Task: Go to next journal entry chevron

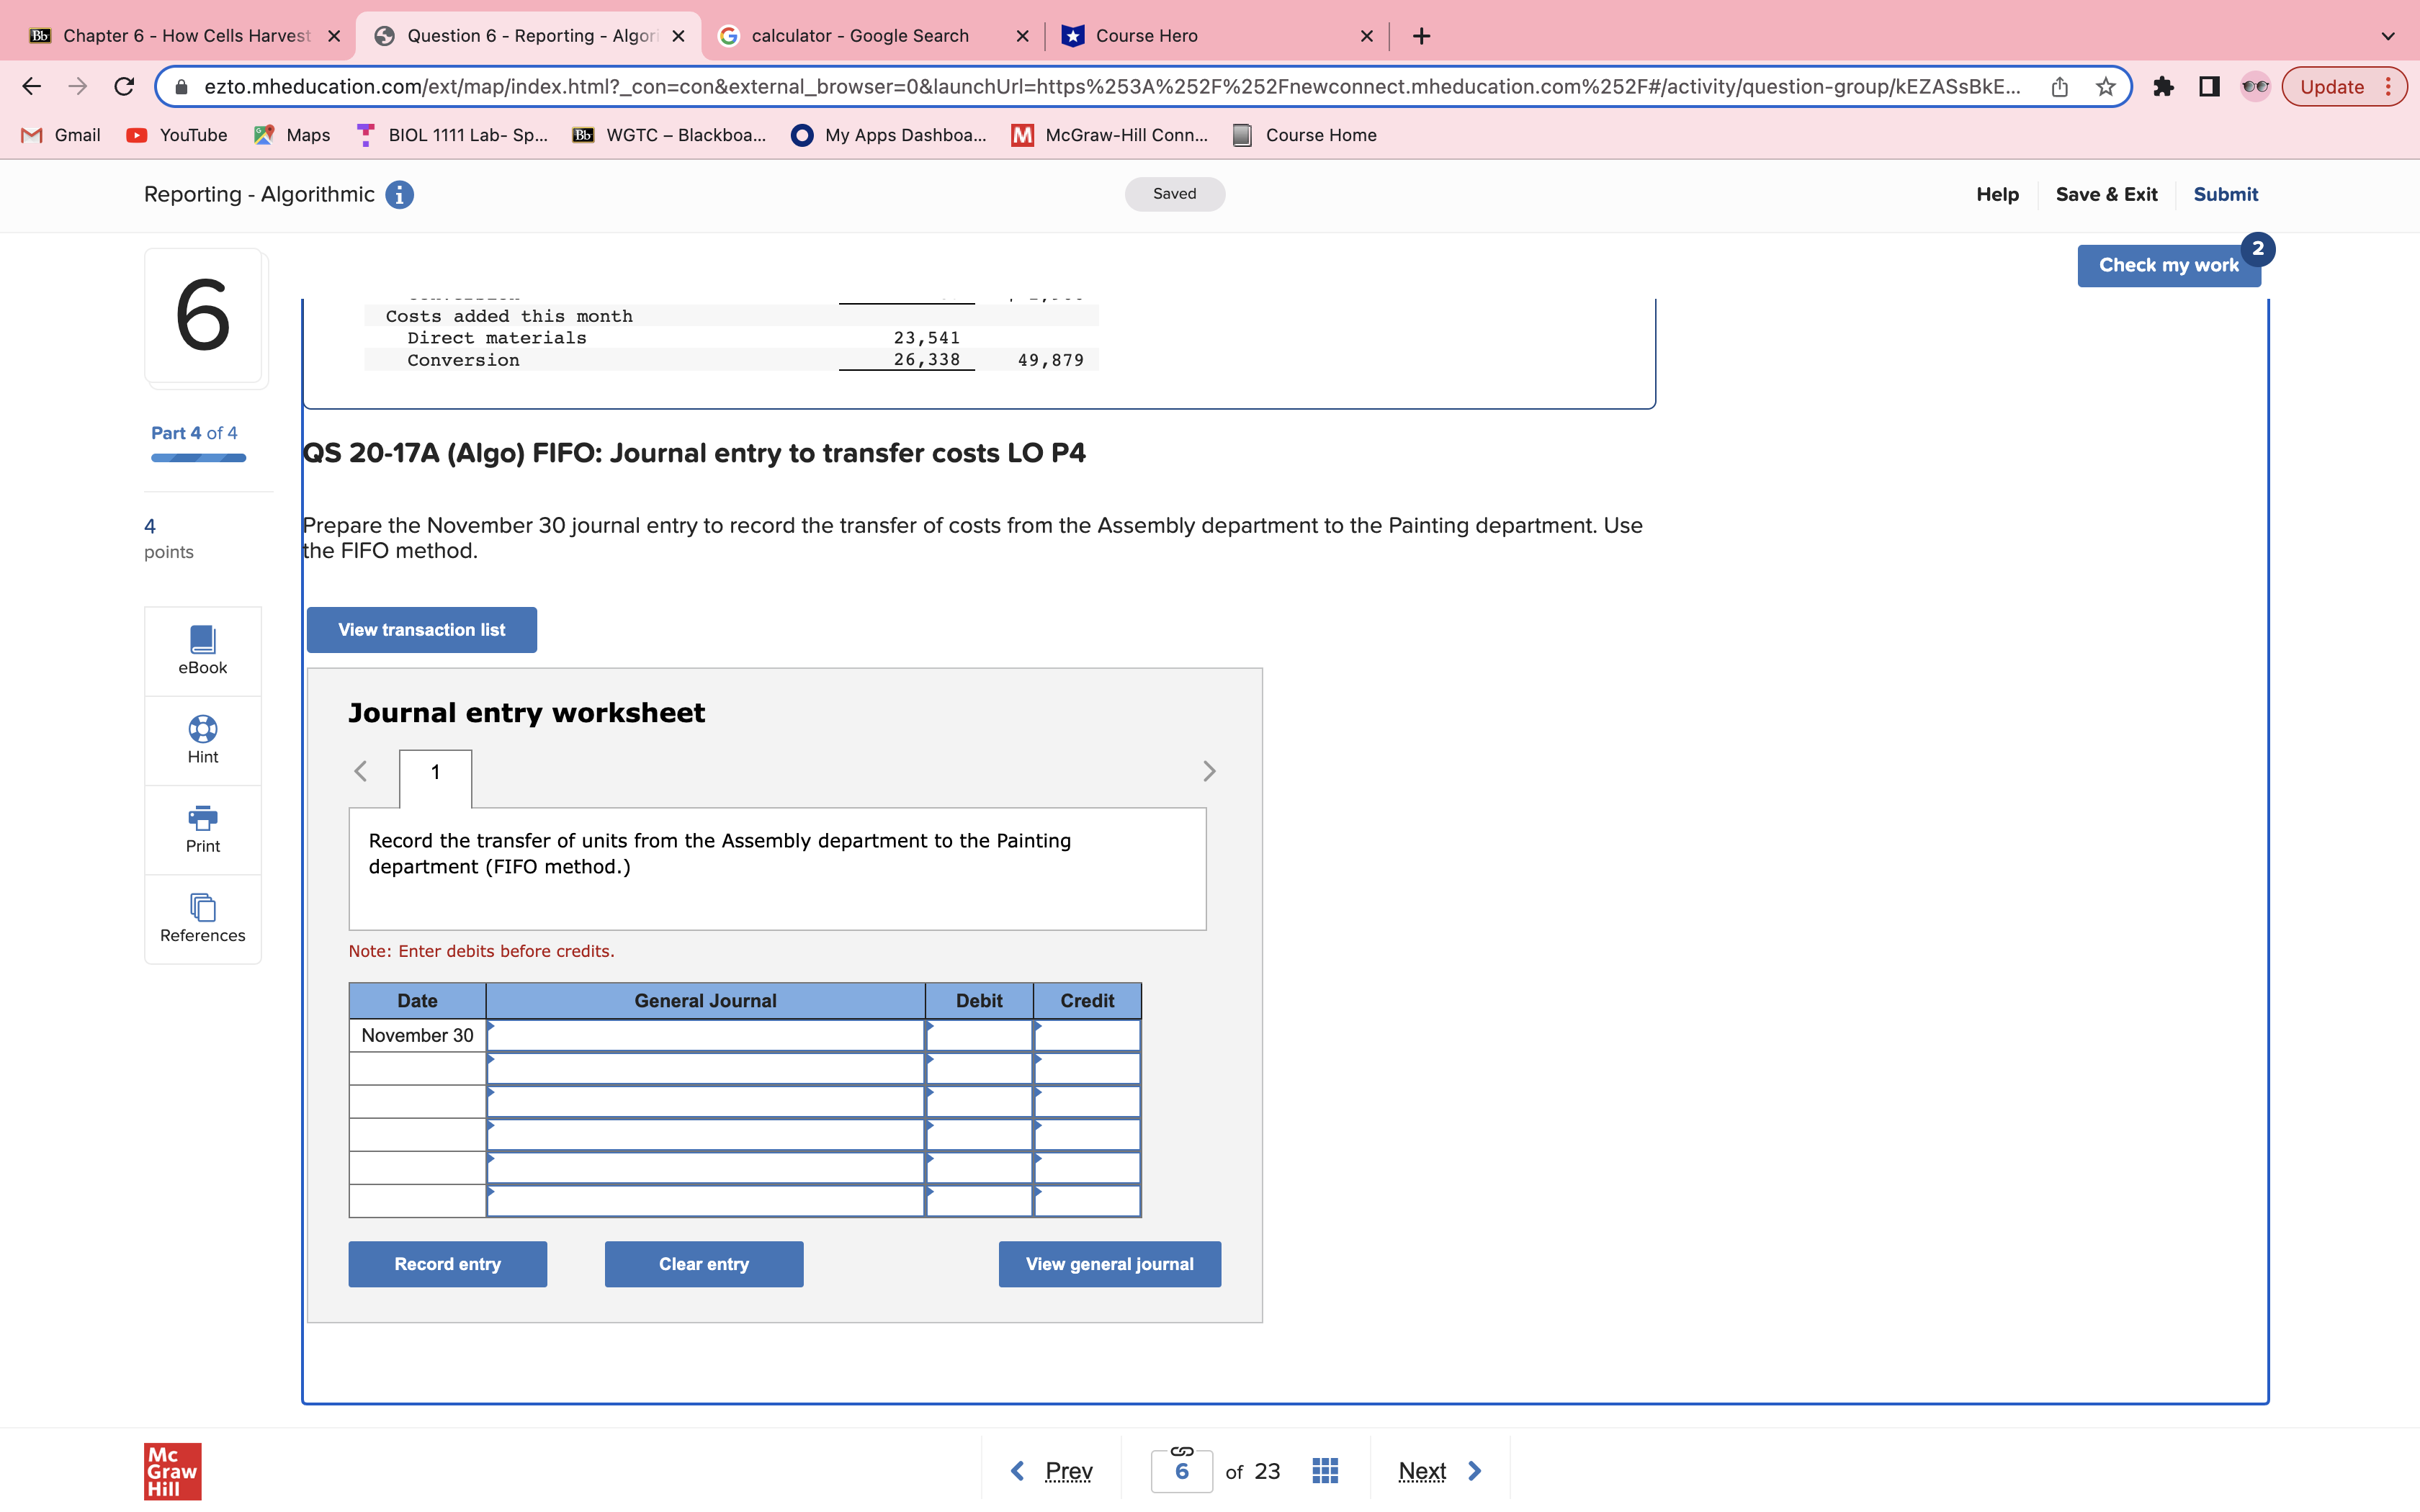Action: [x=1209, y=771]
